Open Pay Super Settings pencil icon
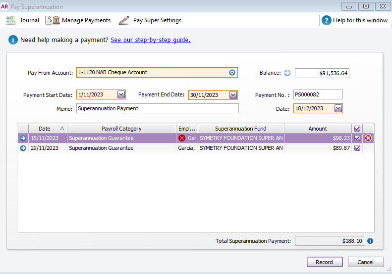The height and width of the screenshot is (274, 392). click(x=124, y=20)
